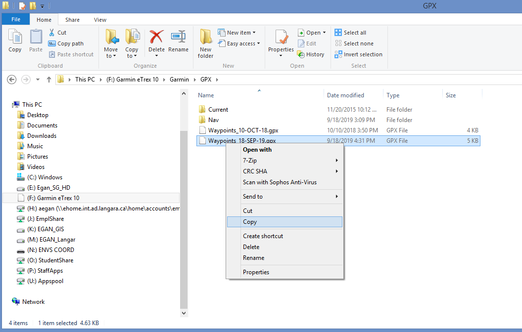Click the New folder icon
The image size is (522, 332).
pyautogui.click(x=205, y=38)
